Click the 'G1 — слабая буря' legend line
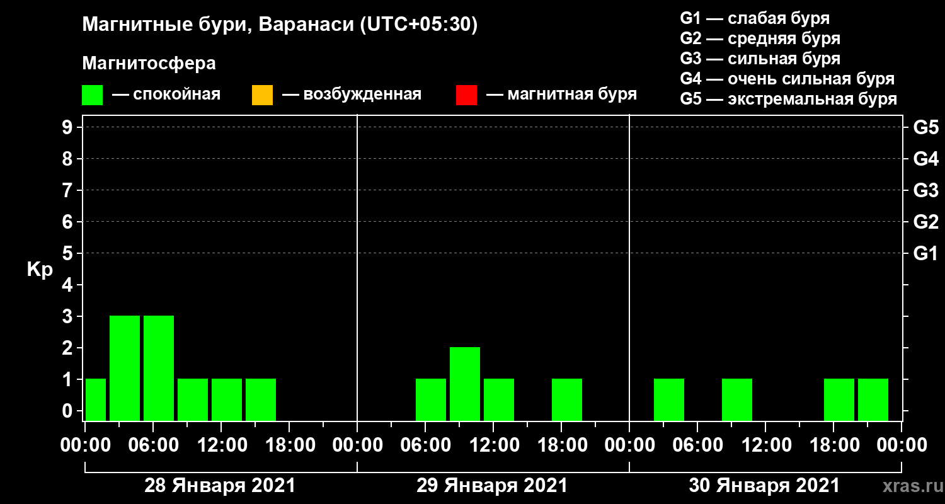 [755, 18]
